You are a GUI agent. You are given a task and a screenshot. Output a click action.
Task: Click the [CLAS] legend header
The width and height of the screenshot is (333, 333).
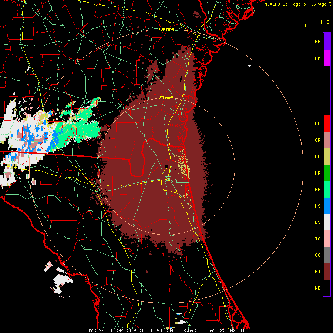(313, 26)
